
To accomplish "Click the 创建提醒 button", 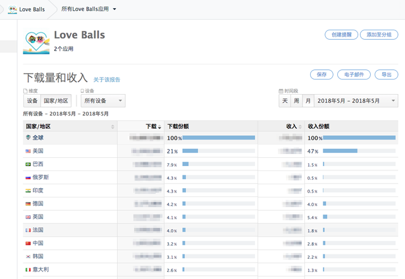I will pyautogui.click(x=341, y=35).
